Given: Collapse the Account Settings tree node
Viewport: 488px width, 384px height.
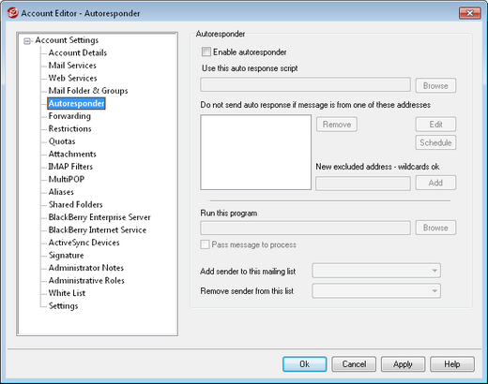Looking at the screenshot, I should coord(27,41).
